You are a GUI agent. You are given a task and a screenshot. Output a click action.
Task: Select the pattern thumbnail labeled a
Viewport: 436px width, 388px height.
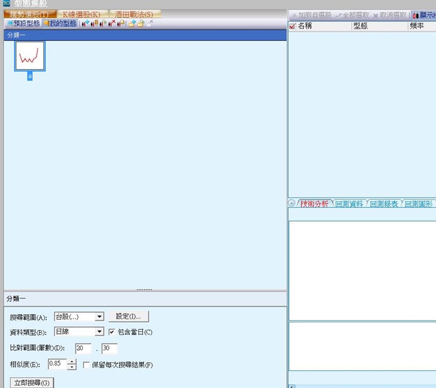(30, 57)
